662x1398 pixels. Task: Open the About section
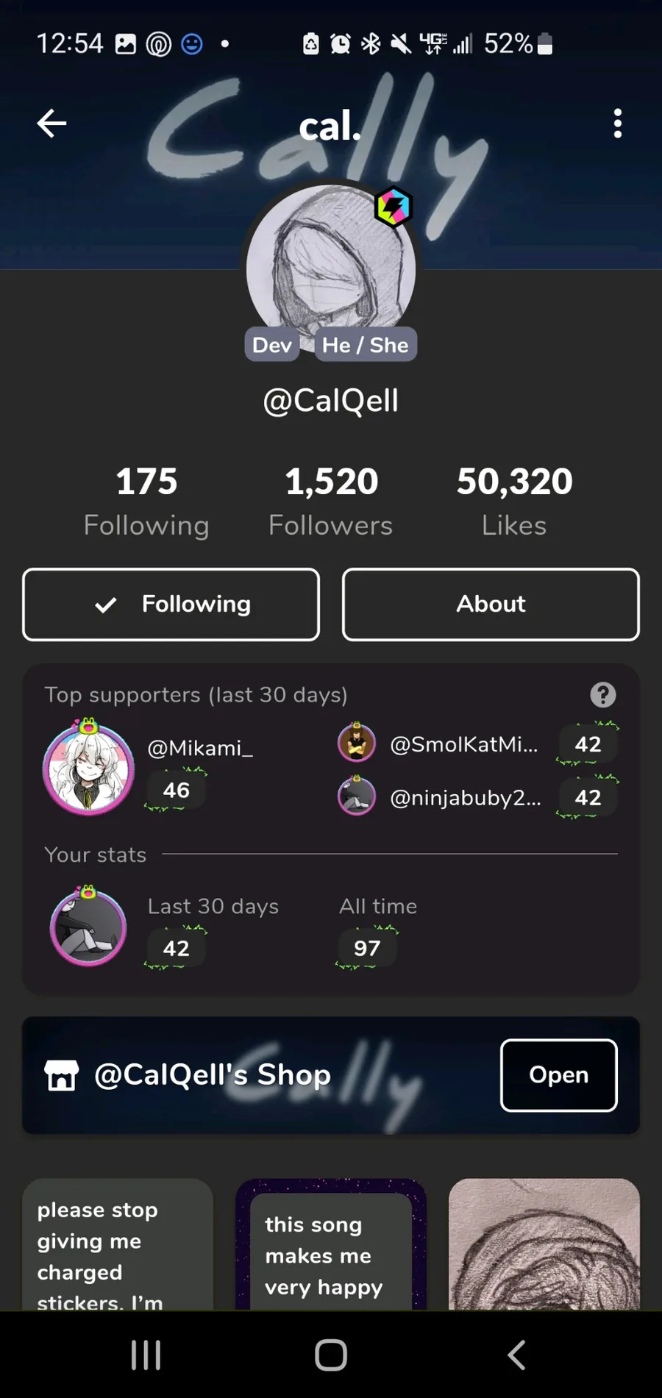491,605
